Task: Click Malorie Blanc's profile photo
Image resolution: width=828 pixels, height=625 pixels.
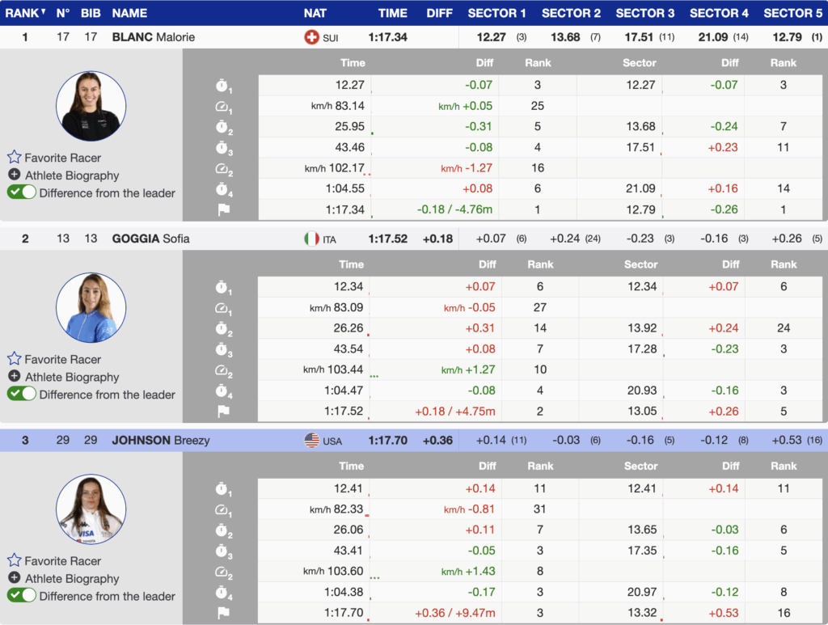Action: [91, 106]
